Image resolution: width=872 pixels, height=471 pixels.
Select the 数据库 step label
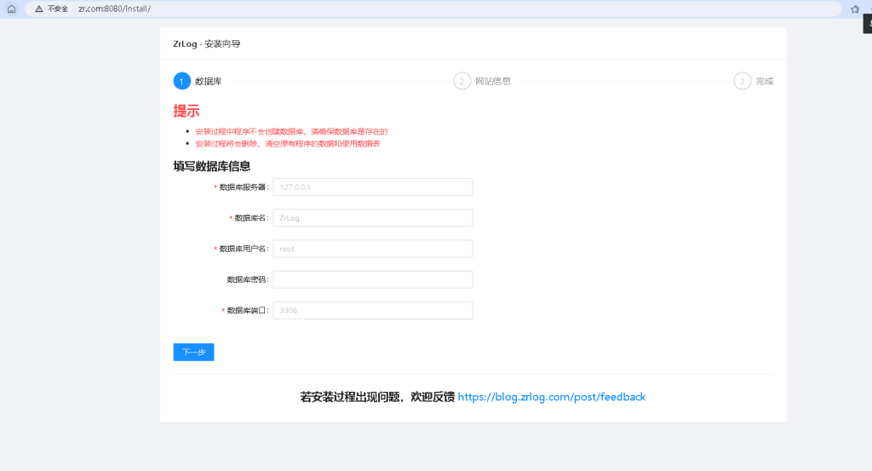tap(208, 81)
